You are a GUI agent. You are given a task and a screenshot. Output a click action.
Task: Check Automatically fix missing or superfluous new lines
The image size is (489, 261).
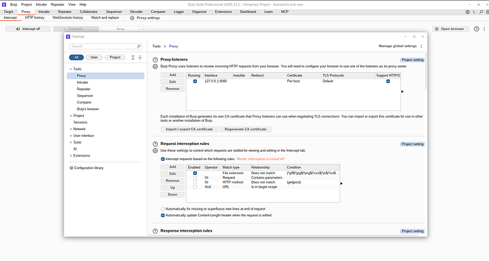pyautogui.click(x=163, y=209)
